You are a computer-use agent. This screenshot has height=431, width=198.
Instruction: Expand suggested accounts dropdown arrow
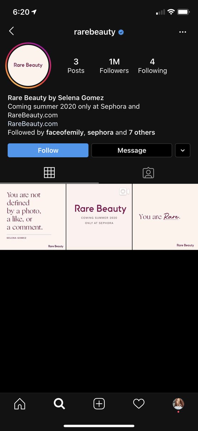coord(183,150)
